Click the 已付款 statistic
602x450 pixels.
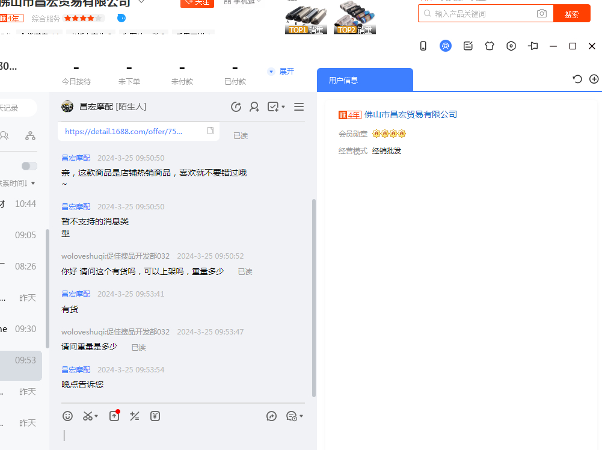coord(235,75)
